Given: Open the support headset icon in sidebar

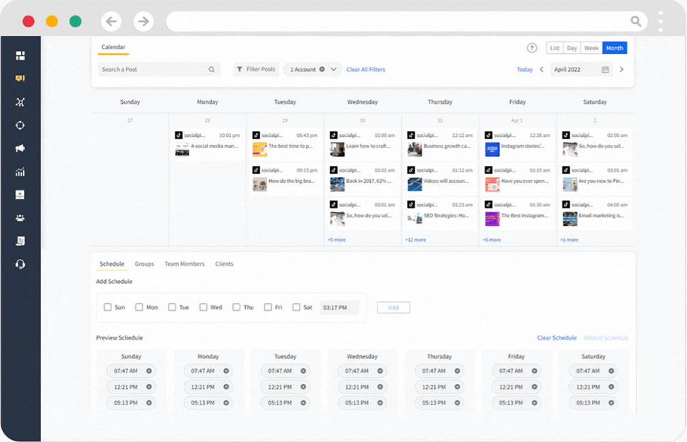Looking at the screenshot, I should 20,264.
